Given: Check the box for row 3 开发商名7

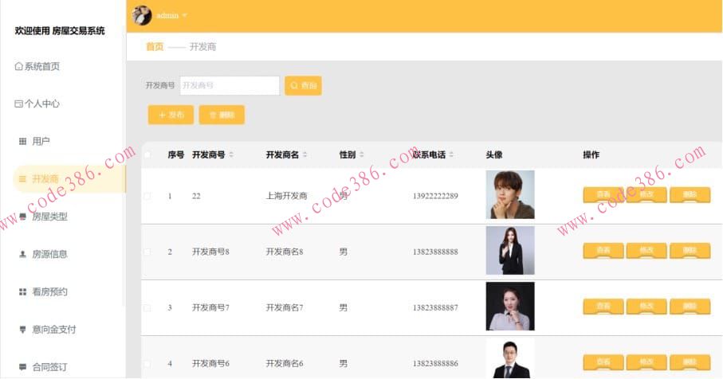Looking at the screenshot, I should [147, 307].
